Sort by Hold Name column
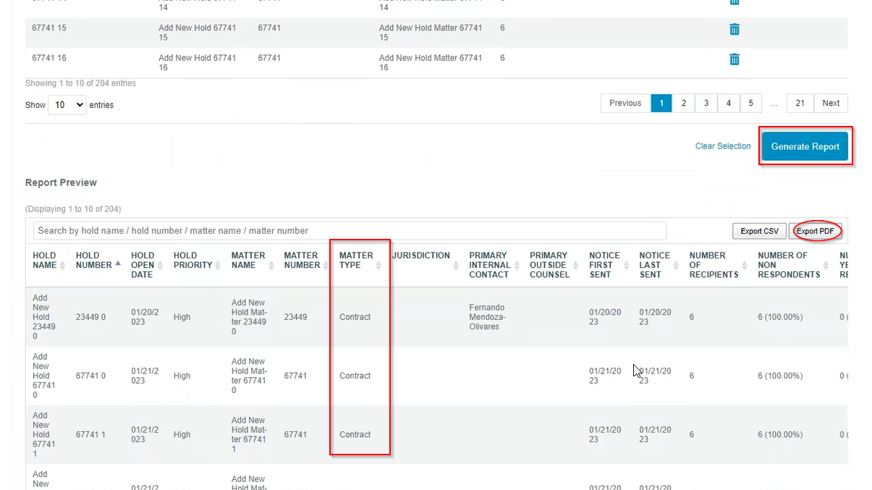This screenshot has width=872, height=490. click(x=48, y=261)
